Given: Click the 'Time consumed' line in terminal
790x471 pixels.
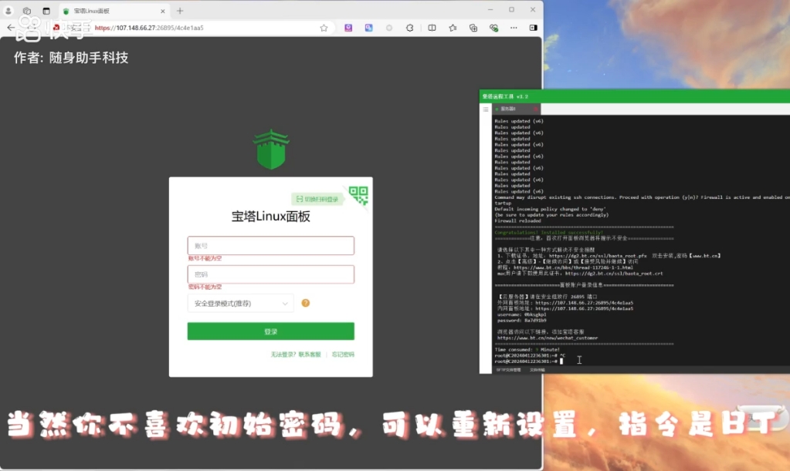Looking at the screenshot, I should (x=527, y=349).
